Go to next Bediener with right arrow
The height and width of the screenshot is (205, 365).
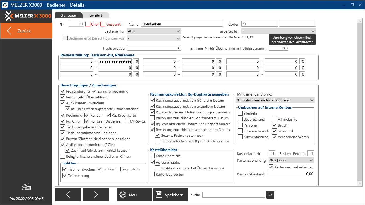[x=96, y=195]
